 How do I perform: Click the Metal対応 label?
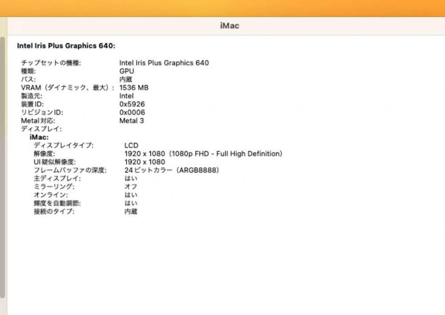click(x=38, y=120)
